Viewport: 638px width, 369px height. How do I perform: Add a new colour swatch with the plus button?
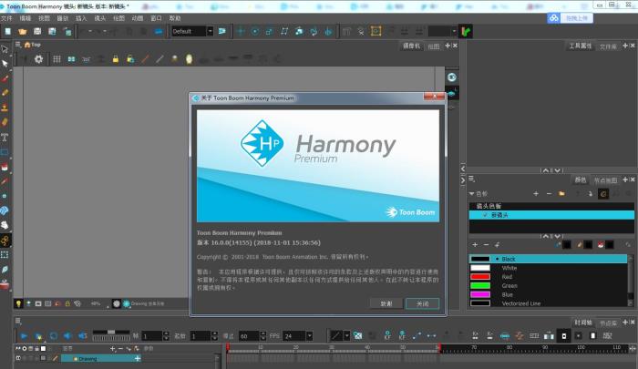coord(475,244)
